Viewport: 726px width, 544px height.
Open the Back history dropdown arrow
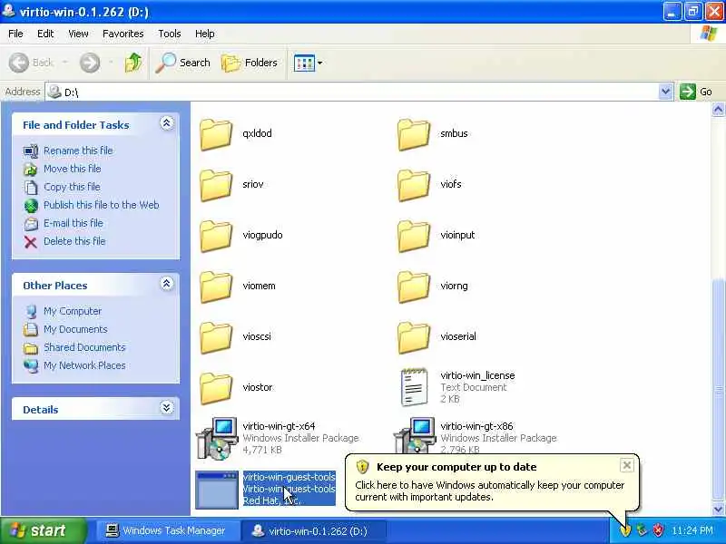tap(64, 63)
